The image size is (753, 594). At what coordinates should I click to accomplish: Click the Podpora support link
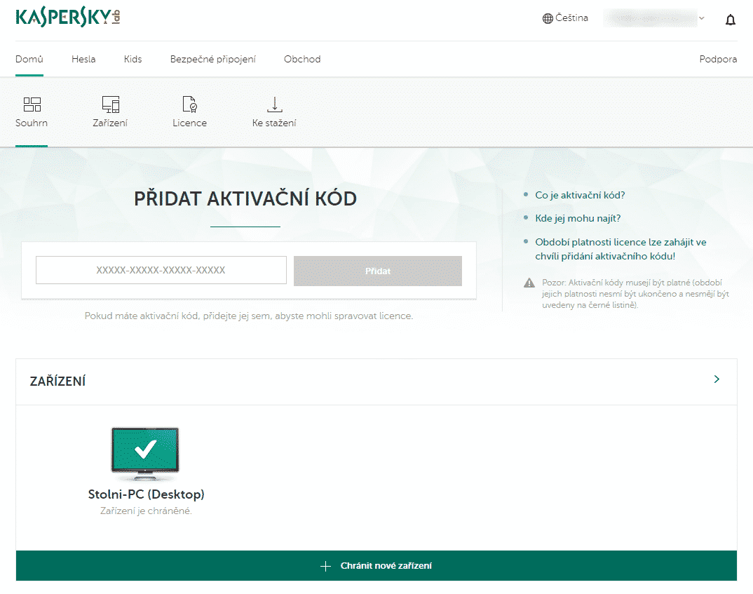(718, 59)
